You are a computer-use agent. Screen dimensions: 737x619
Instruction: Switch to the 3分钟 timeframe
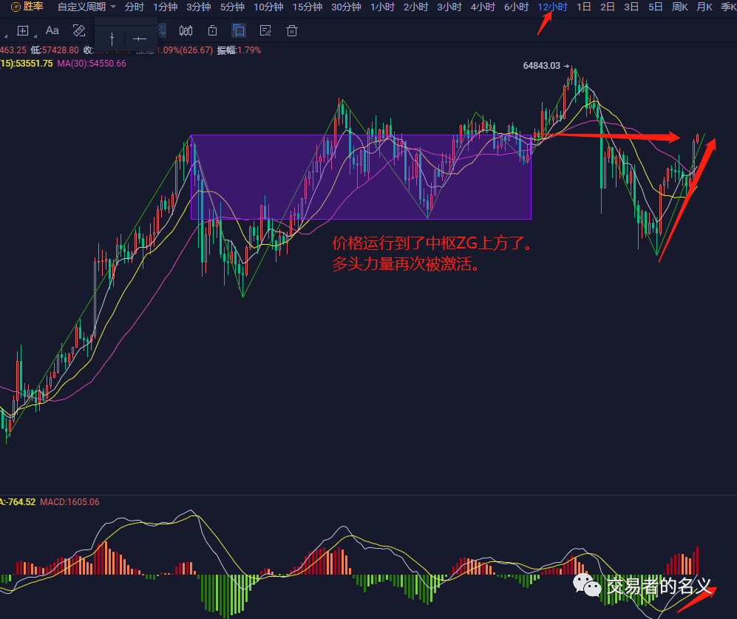(x=198, y=7)
